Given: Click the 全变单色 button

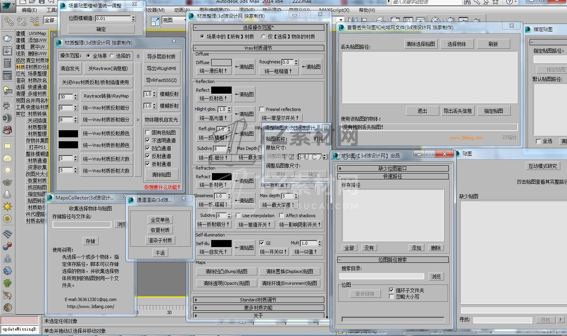Looking at the screenshot, I should click(160, 220).
